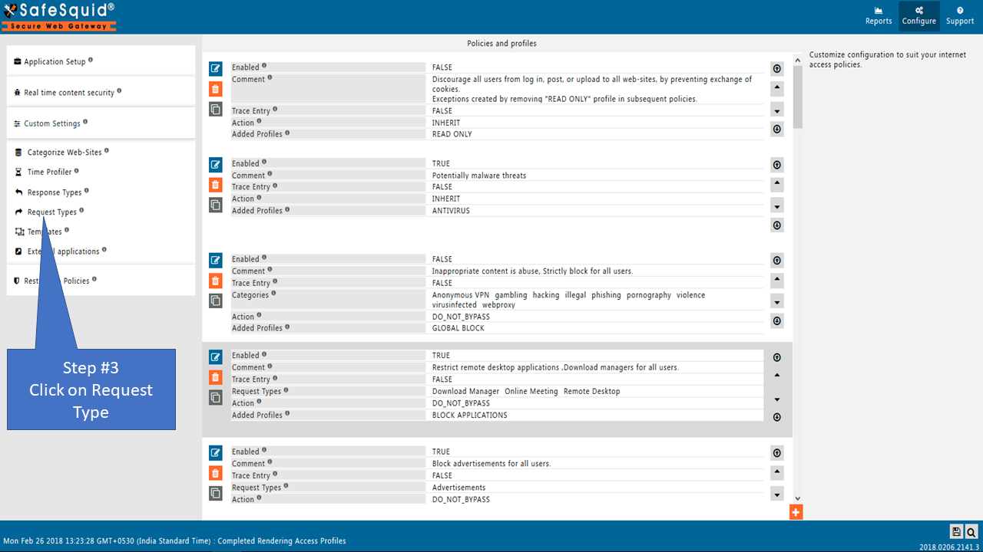The width and height of the screenshot is (983, 552).
Task: Edit the BLOCK APPLICATIONS policy entry
Action: click(x=216, y=356)
